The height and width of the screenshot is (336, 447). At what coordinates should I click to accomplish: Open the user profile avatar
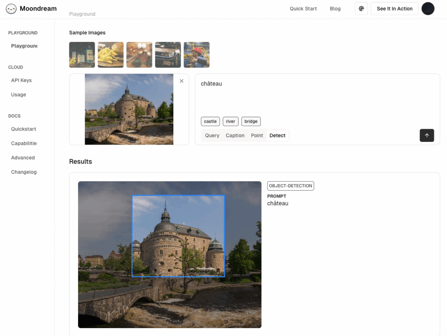point(428,9)
